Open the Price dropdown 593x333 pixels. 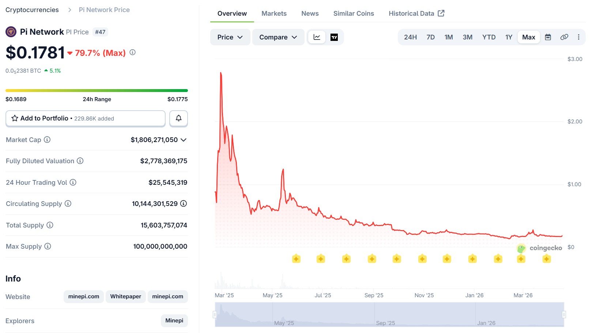[x=230, y=37]
